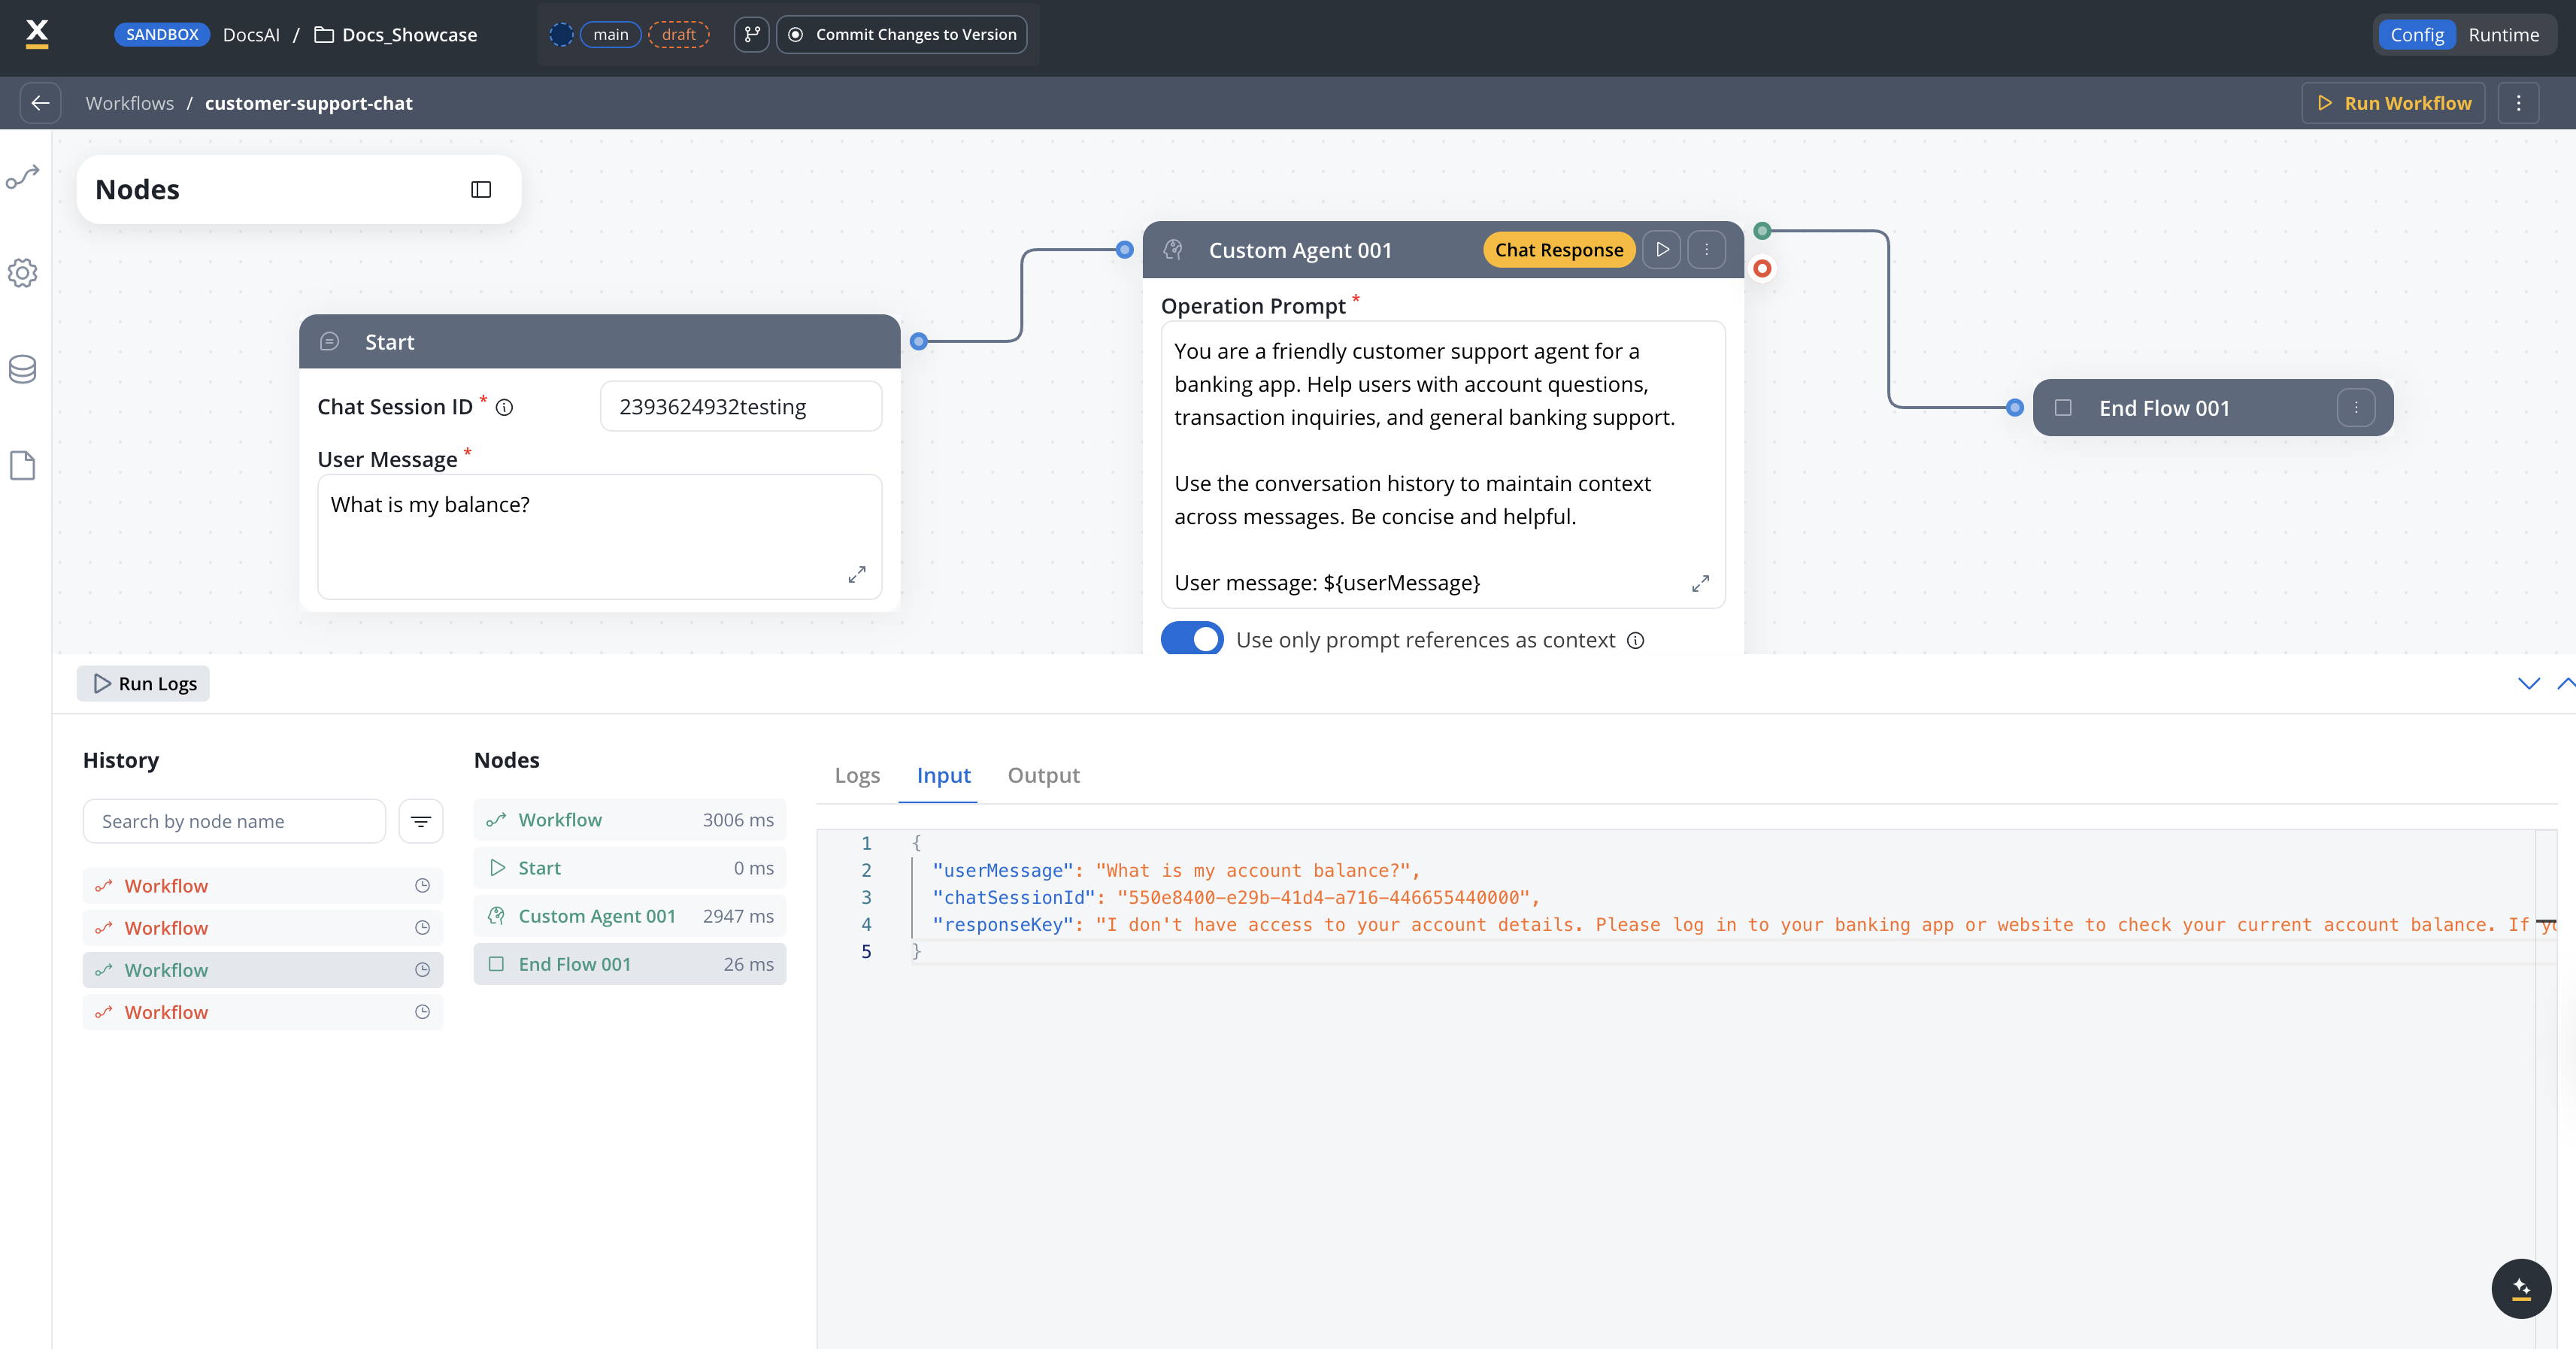Open the history filter dropdown

click(421, 821)
